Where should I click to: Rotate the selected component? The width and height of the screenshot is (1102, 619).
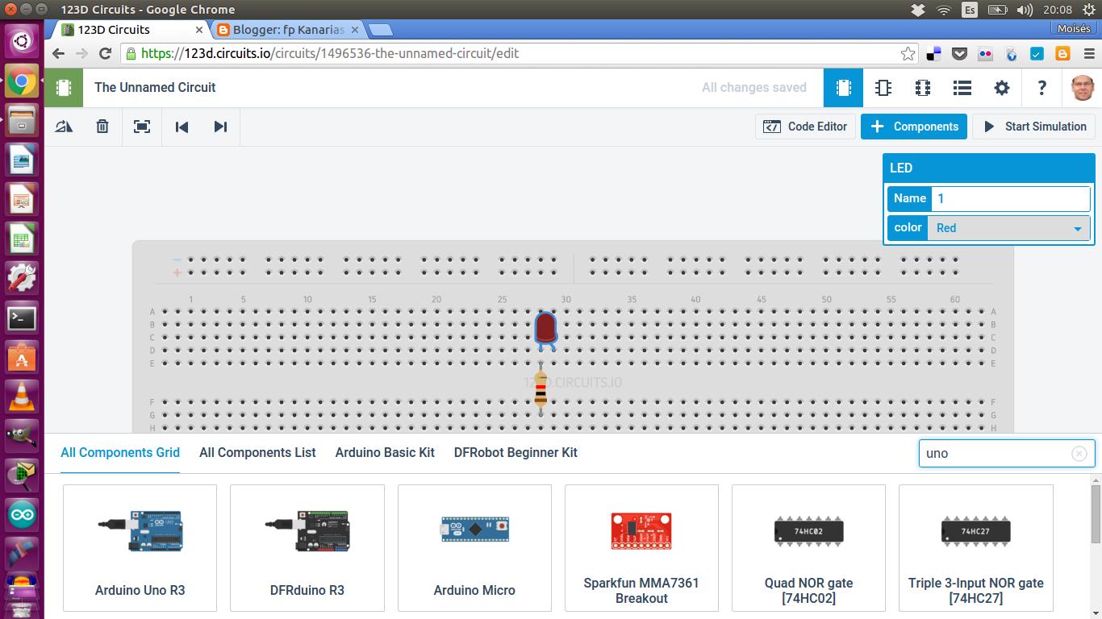pos(63,127)
